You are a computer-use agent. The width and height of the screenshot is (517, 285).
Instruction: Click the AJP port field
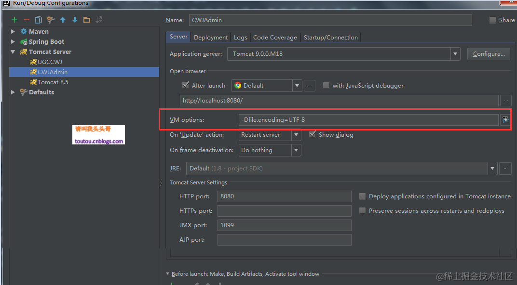(284, 240)
